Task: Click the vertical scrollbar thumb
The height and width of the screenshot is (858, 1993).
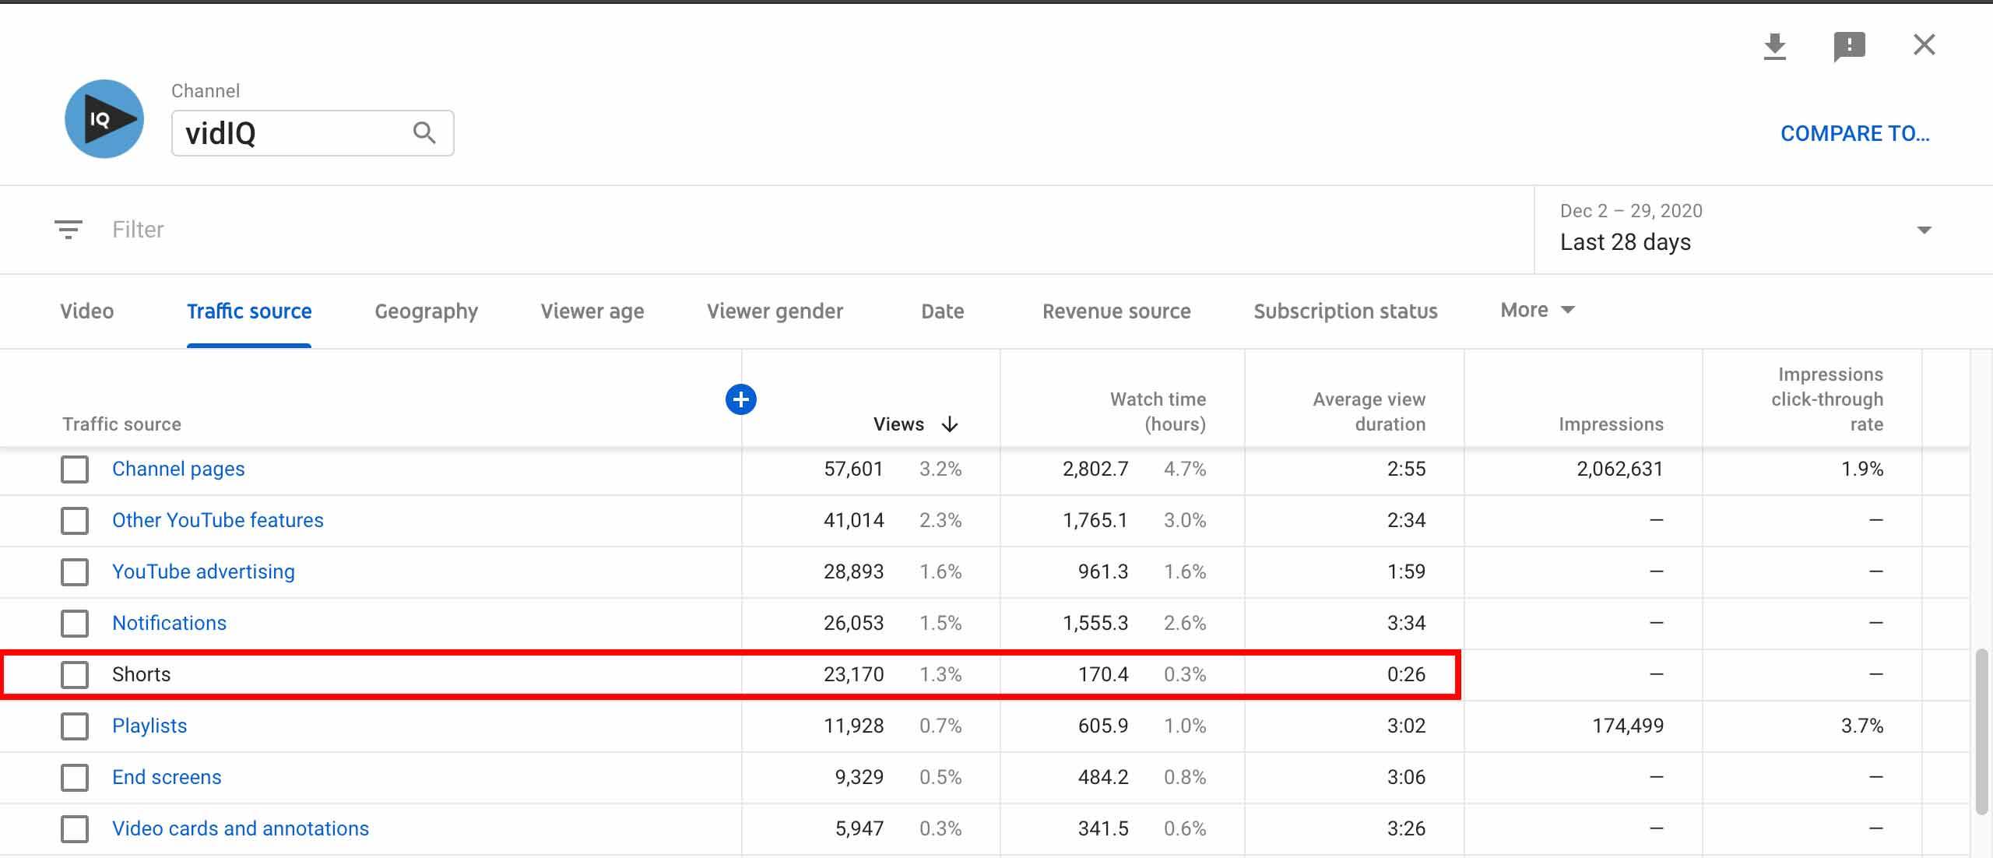Action: 1981,732
